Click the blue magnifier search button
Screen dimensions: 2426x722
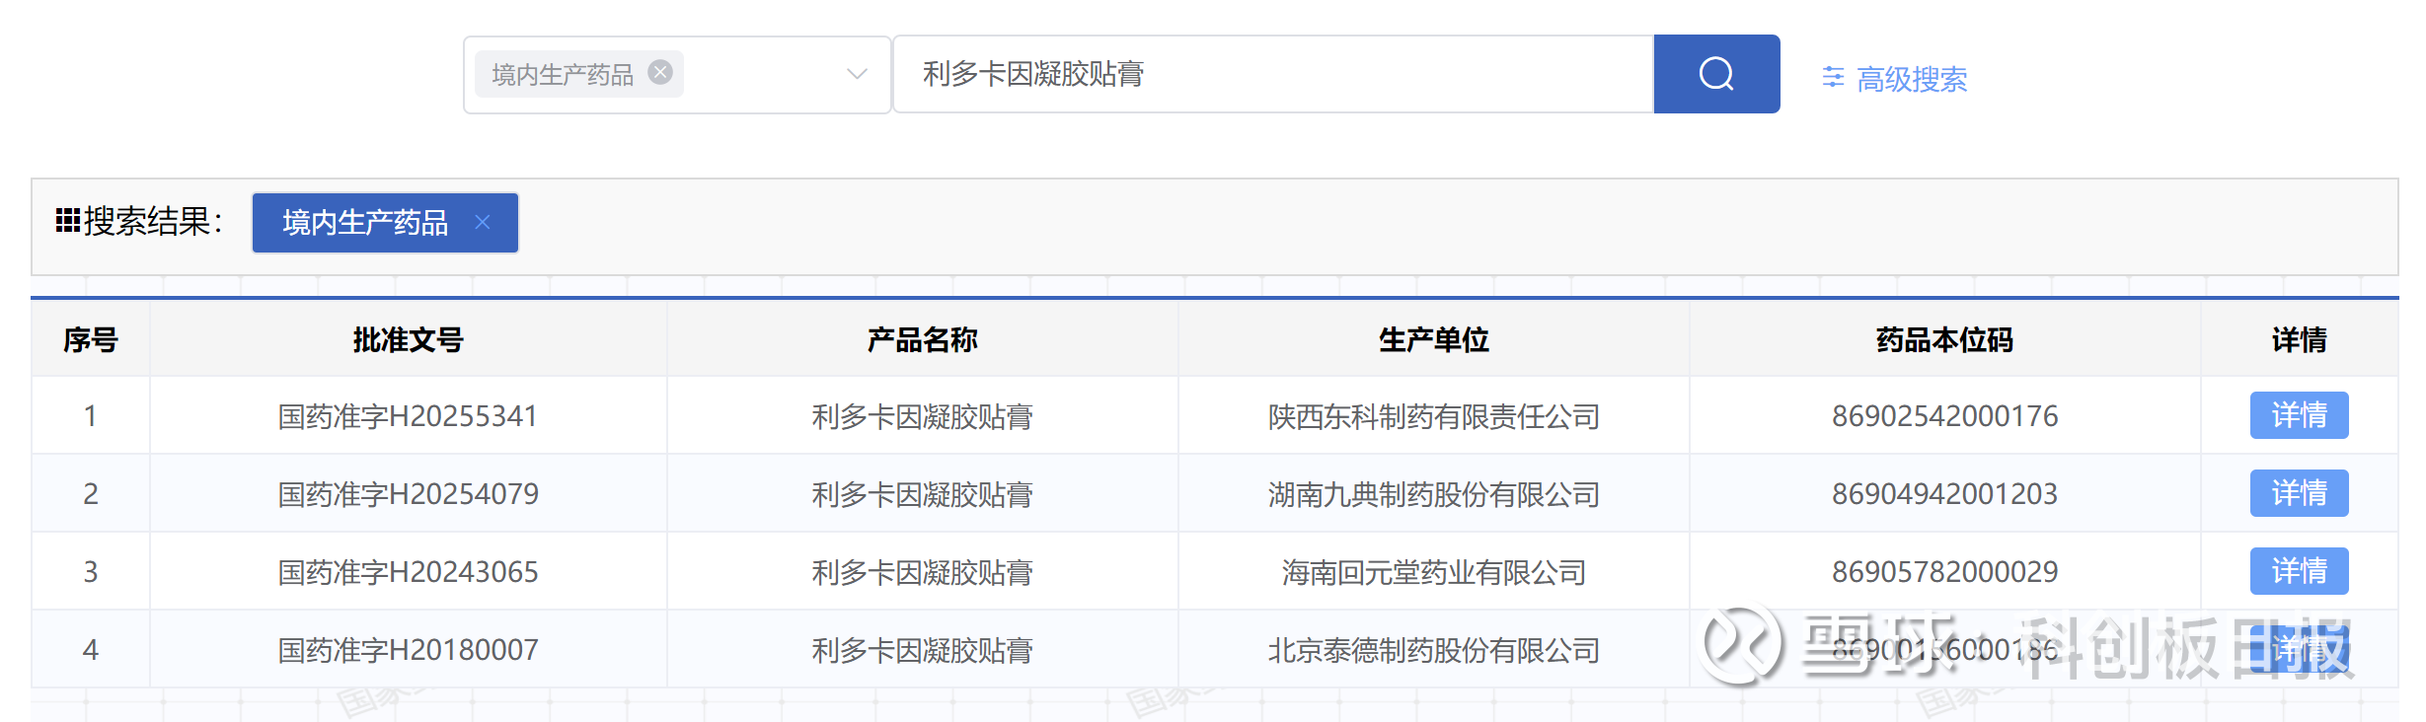click(1715, 74)
